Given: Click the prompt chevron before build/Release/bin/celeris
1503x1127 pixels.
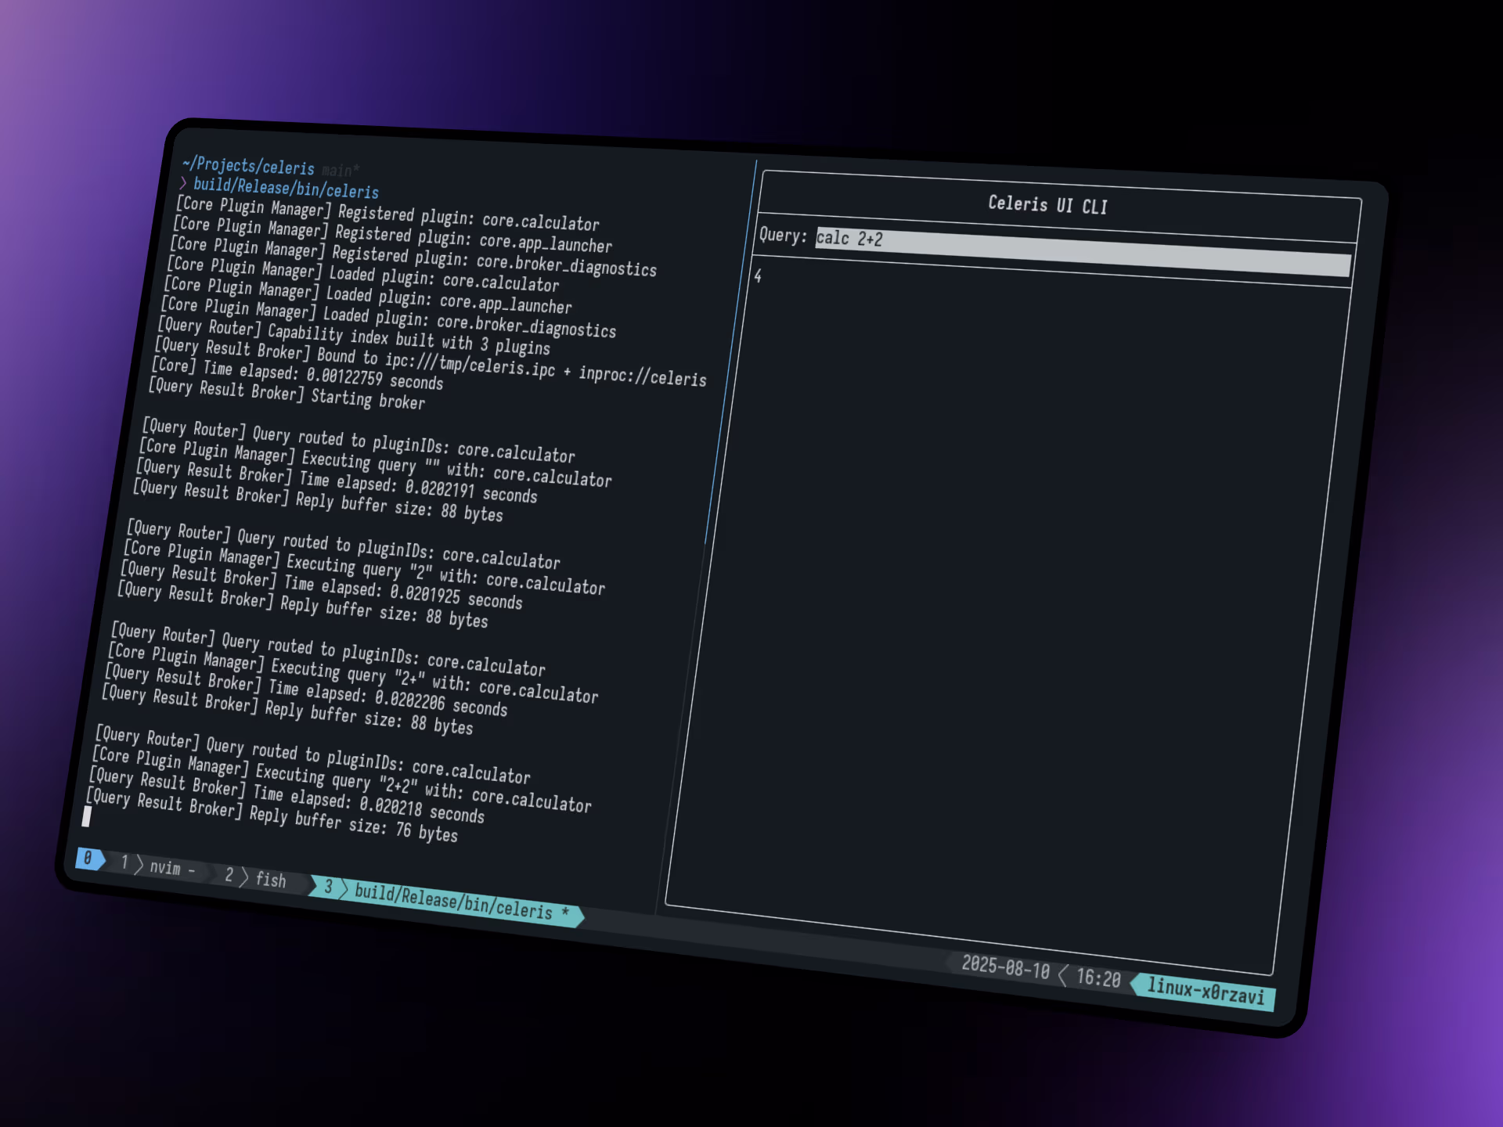Looking at the screenshot, I should [x=183, y=183].
